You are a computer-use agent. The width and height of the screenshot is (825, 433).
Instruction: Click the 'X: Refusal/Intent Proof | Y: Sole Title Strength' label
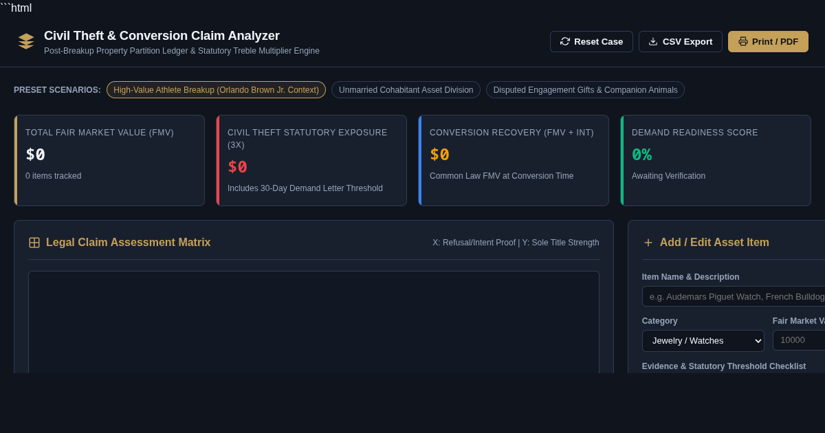tap(516, 243)
